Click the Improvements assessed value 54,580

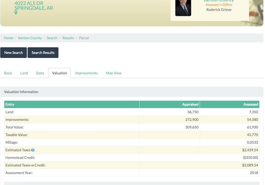click(x=252, y=120)
